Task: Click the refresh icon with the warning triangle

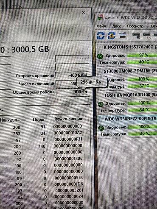Action: click(112, 36)
